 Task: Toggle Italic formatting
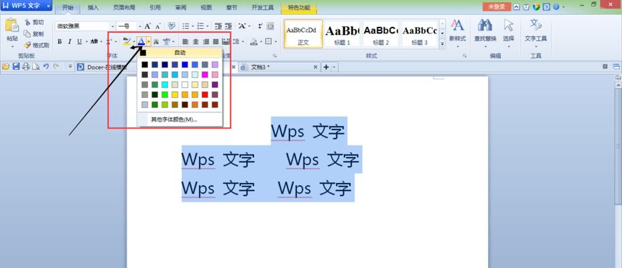coord(70,42)
